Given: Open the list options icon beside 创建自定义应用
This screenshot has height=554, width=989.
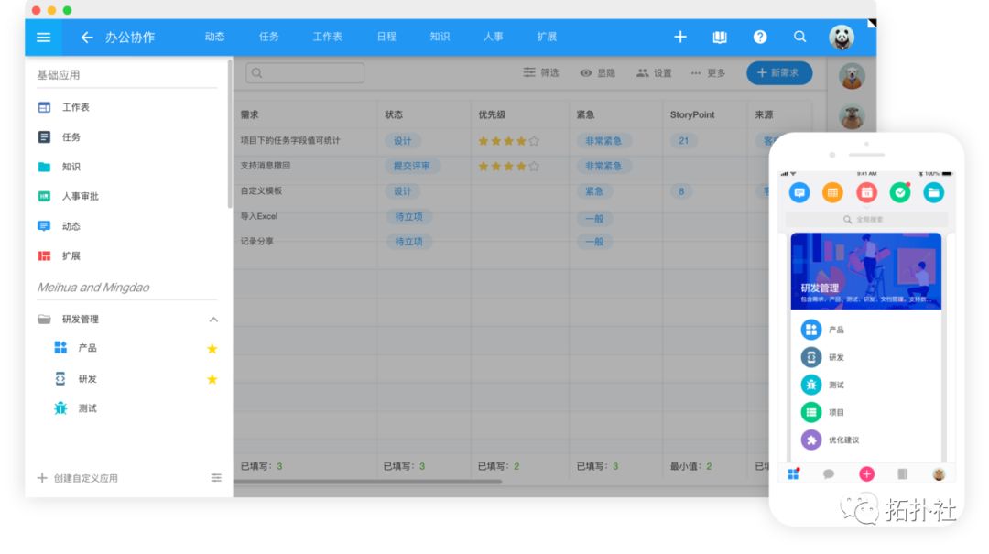Looking at the screenshot, I should tap(216, 478).
